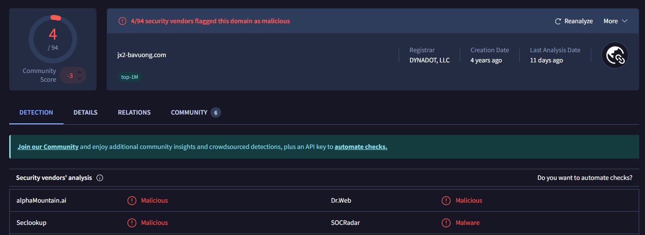
Task: Open the DETAILS tab
Action: pos(85,113)
